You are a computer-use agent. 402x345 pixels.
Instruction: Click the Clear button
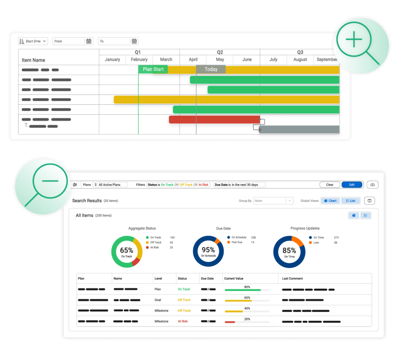[330, 185]
